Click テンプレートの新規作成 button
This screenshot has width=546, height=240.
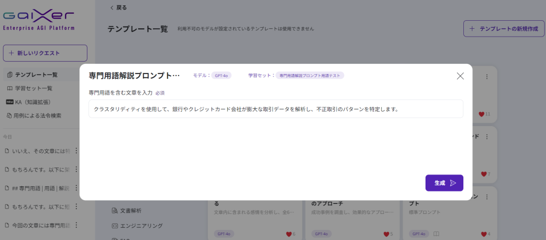click(500, 28)
